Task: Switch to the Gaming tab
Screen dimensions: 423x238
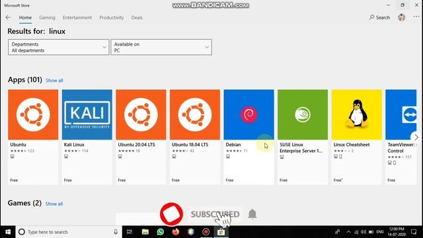Action: (47, 18)
